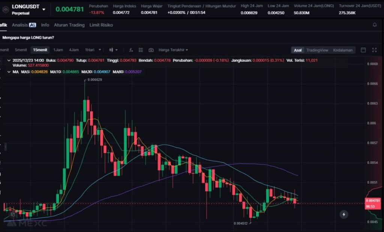Collapse the MA indicator row
Viewport: 384px width, 232px height.
9,72
